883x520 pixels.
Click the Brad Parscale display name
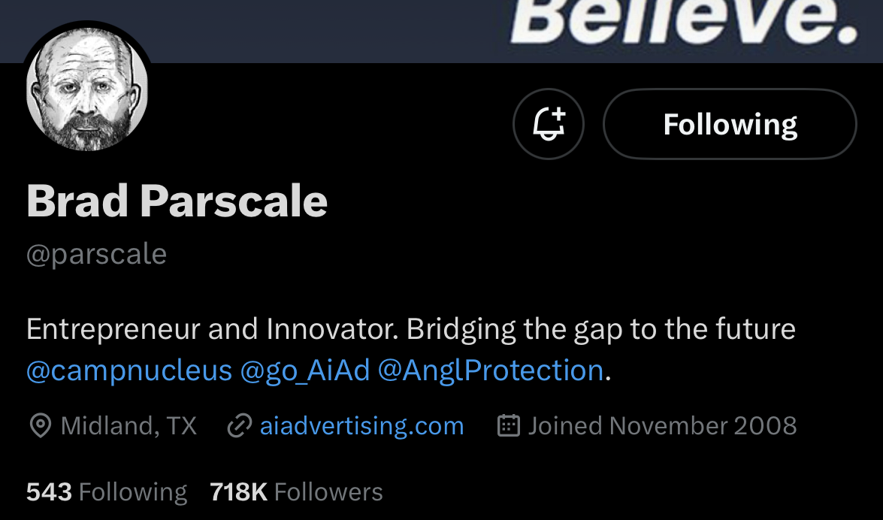177,201
